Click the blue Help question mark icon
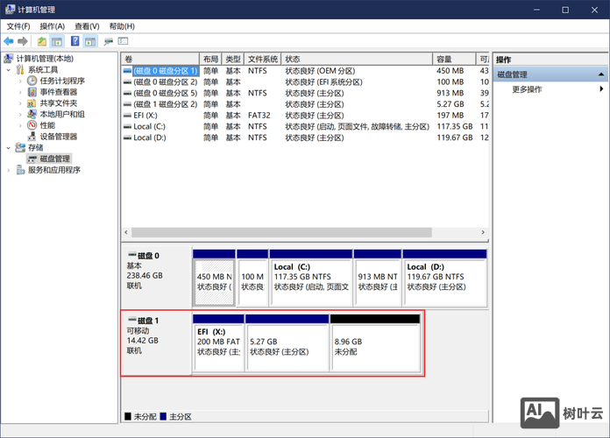This screenshot has width=610, height=438. pyautogui.click(x=75, y=41)
